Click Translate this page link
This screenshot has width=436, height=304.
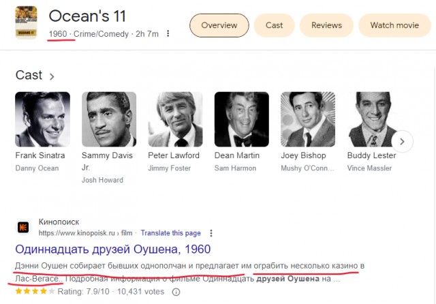[x=171, y=233]
